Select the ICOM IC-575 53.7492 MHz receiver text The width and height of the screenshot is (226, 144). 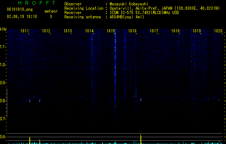(x=144, y=13)
